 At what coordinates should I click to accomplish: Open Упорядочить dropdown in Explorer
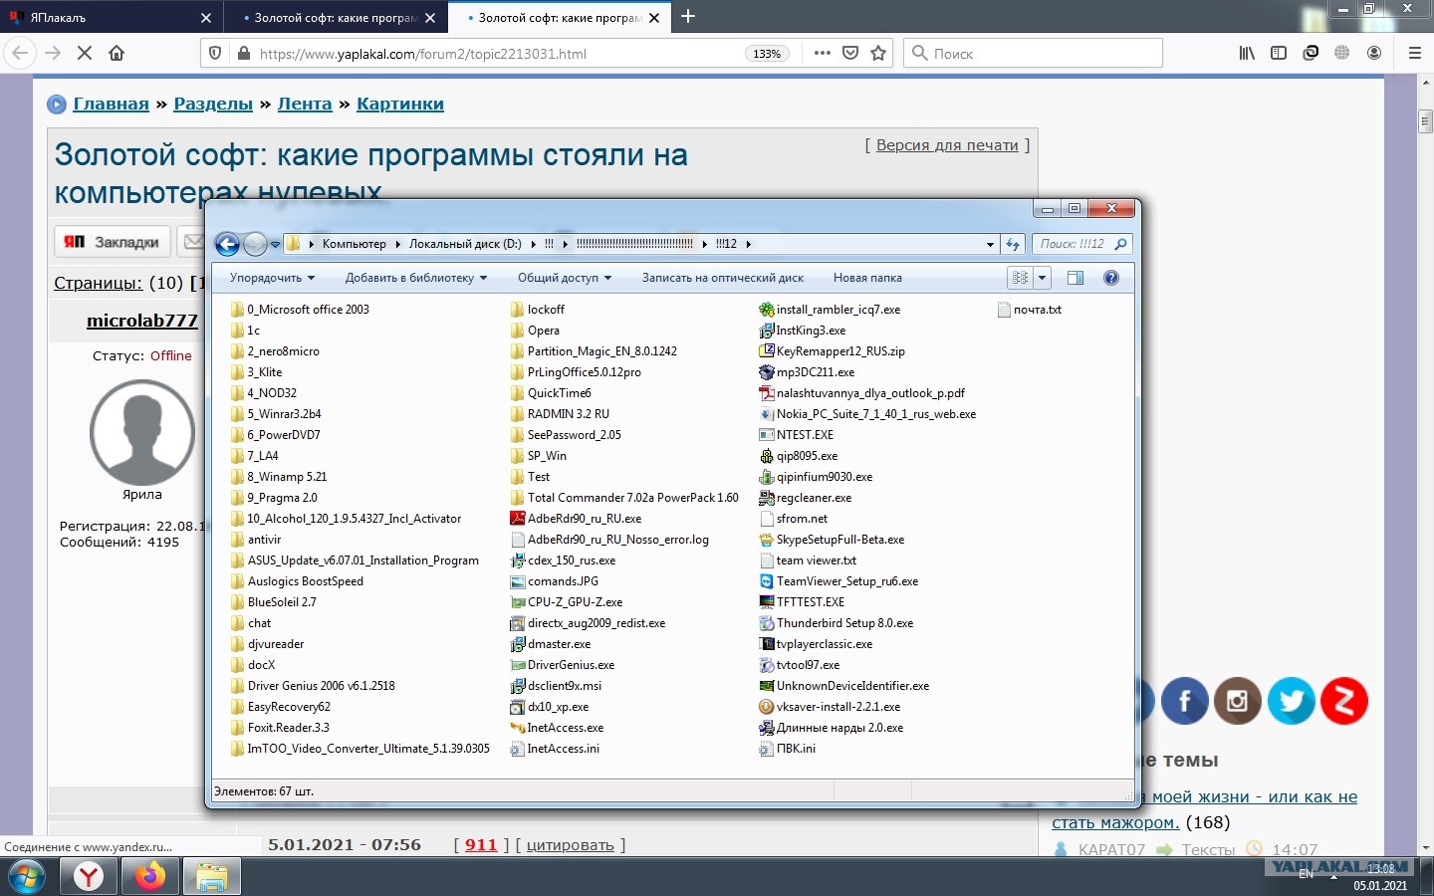click(x=272, y=278)
